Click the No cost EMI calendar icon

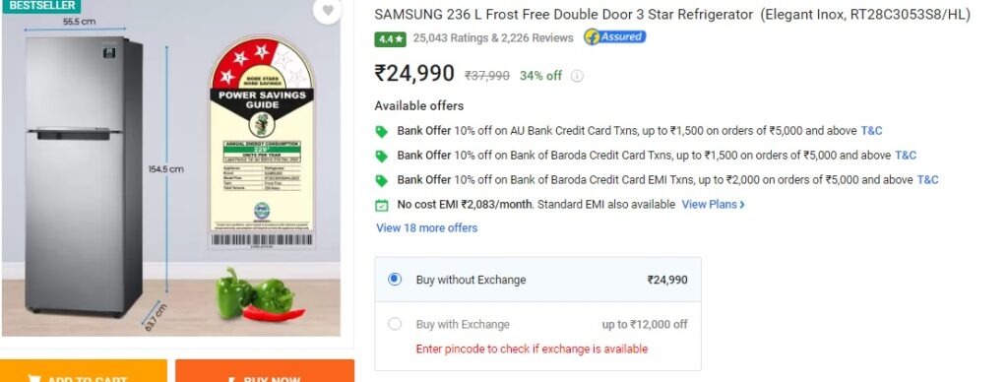point(381,205)
